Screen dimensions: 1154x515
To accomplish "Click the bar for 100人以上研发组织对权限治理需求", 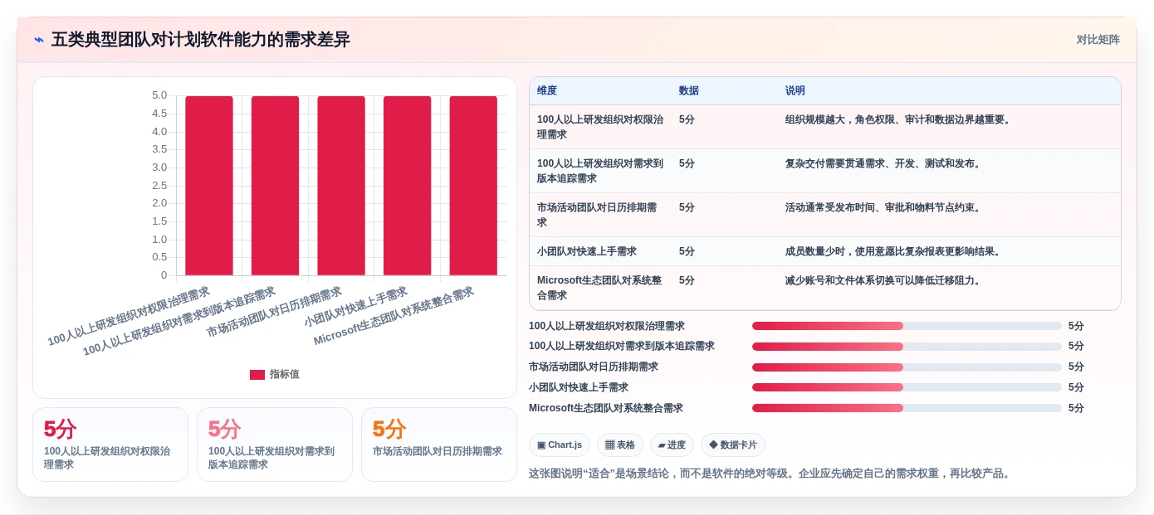I will pyautogui.click(x=209, y=186).
